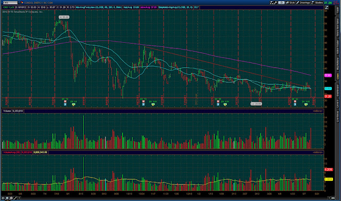Click the wrench chart settings icon
This screenshot has width=341, height=201.
pos(275,3)
